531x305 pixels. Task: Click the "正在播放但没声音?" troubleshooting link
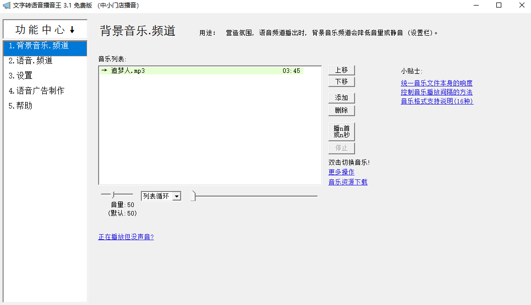pyautogui.click(x=126, y=236)
